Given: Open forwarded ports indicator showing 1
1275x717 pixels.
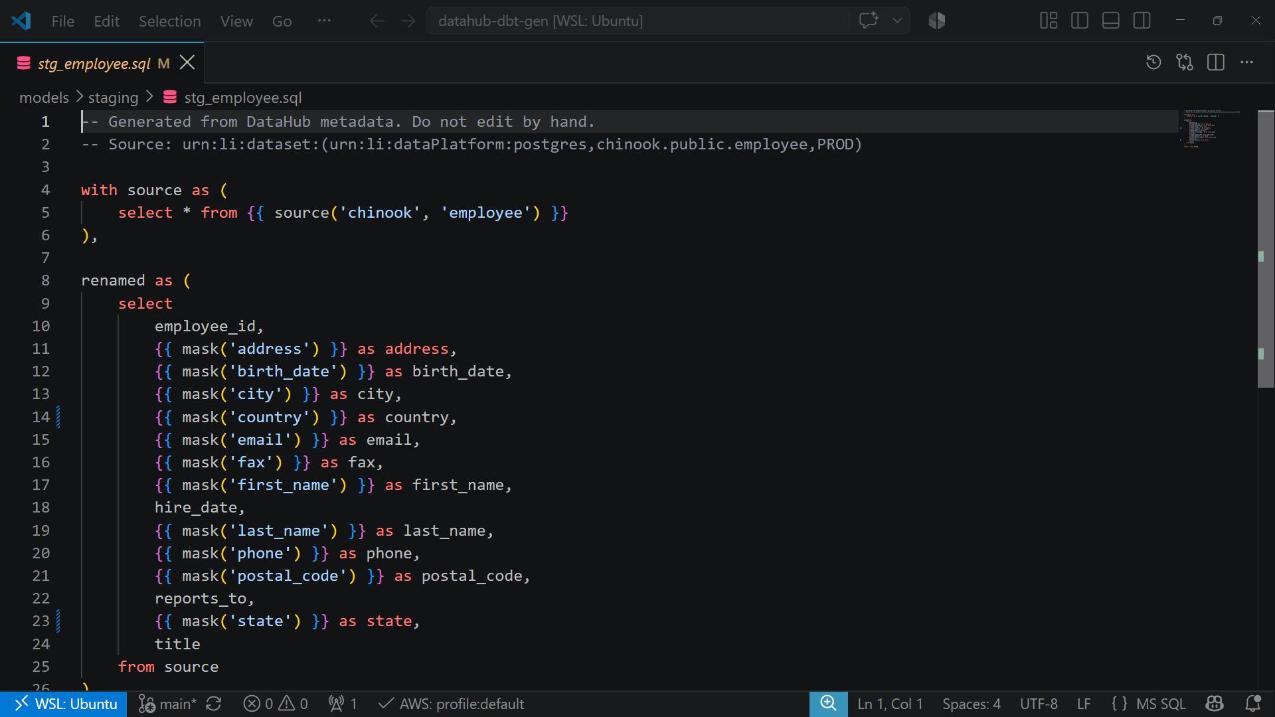Looking at the screenshot, I should pyautogui.click(x=343, y=704).
